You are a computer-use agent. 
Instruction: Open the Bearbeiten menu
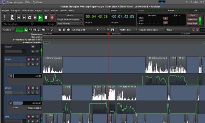27,11
